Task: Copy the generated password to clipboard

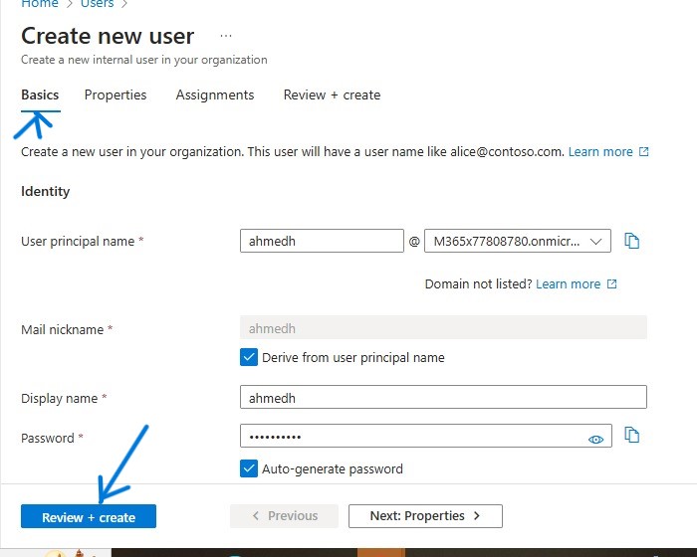Action: click(631, 436)
